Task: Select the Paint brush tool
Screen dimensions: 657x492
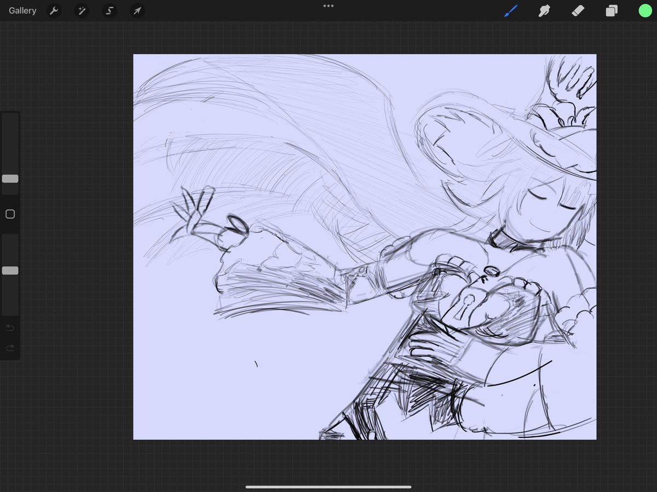Action: 511,10
